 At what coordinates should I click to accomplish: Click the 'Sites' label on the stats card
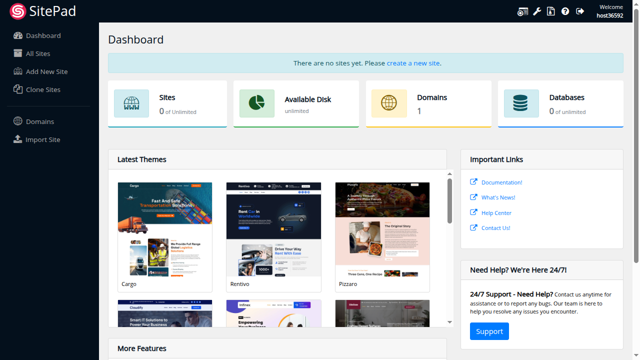click(167, 97)
